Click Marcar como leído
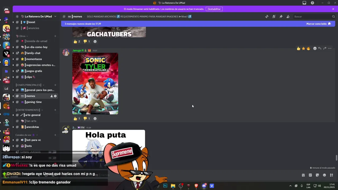The height and width of the screenshot is (190, 338). pyautogui.click(x=318, y=24)
